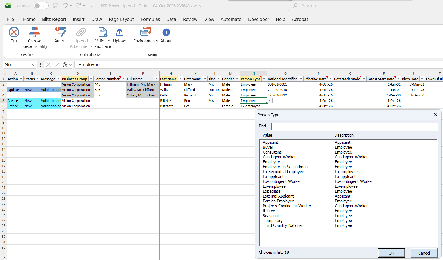Click Upload Attachments icon
The height and width of the screenshot is (260, 443).
(x=81, y=32)
